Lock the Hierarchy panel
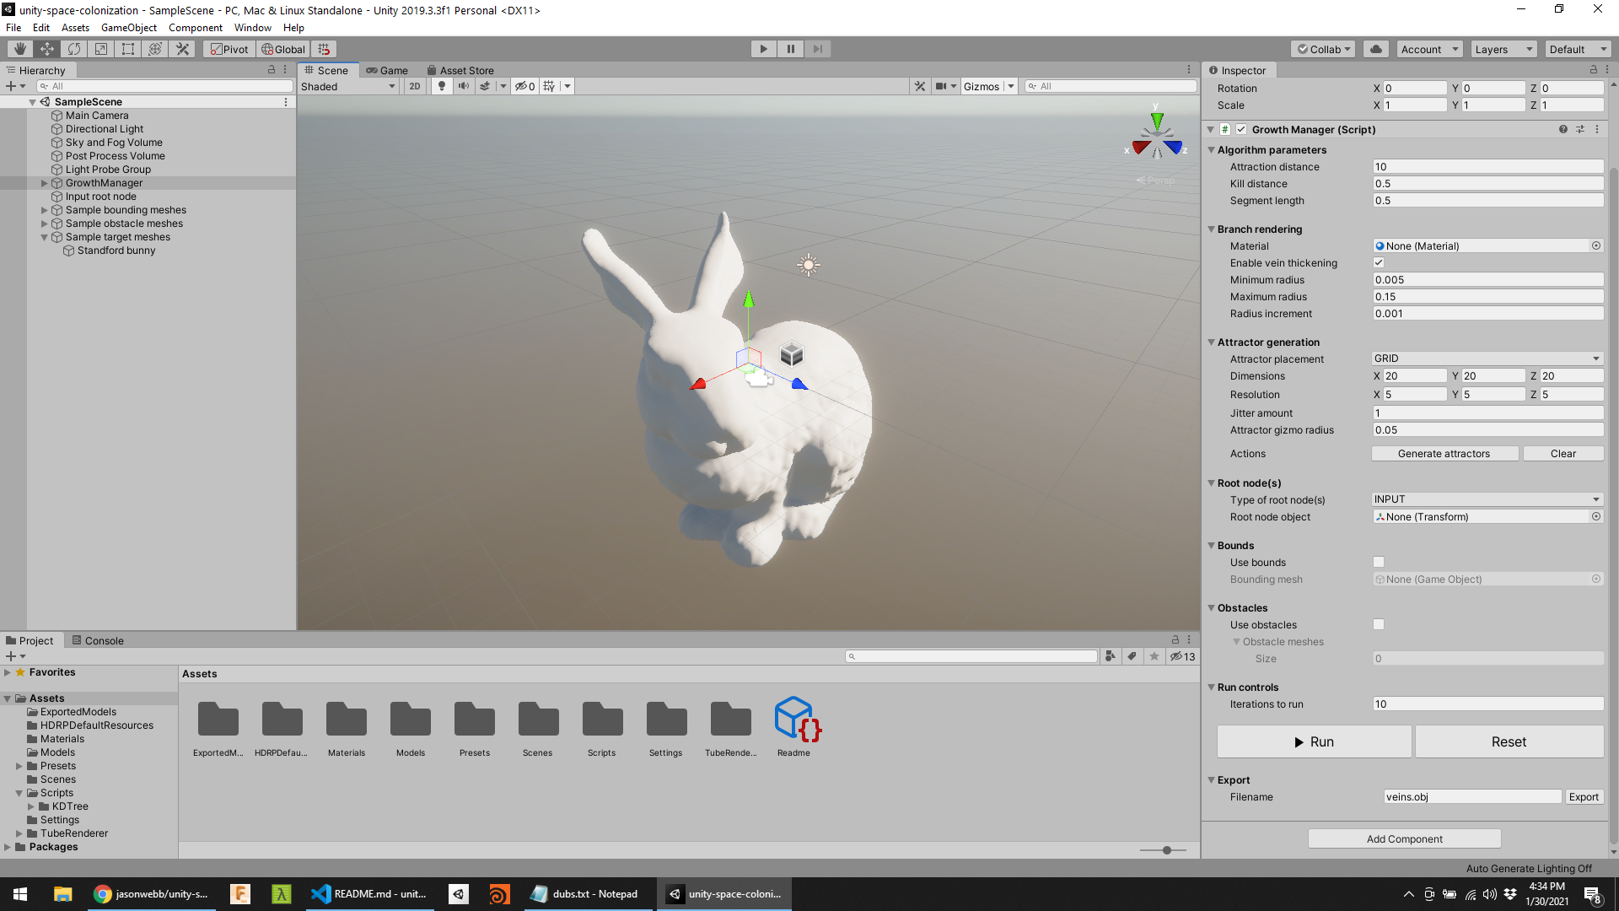 point(272,70)
